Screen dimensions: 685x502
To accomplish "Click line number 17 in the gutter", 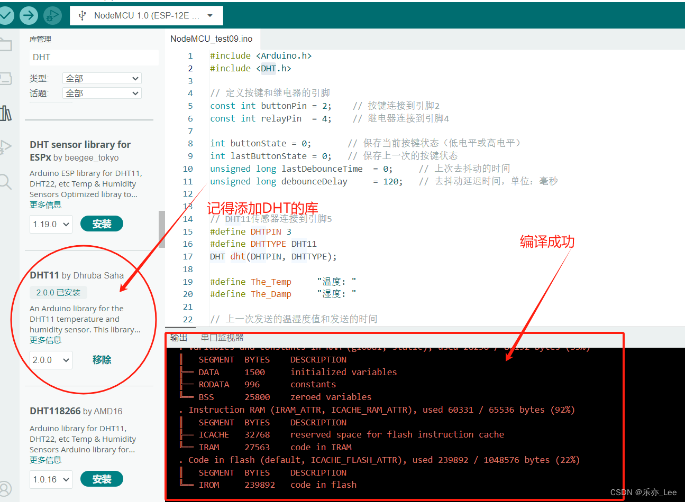I will (x=188, y=256).
